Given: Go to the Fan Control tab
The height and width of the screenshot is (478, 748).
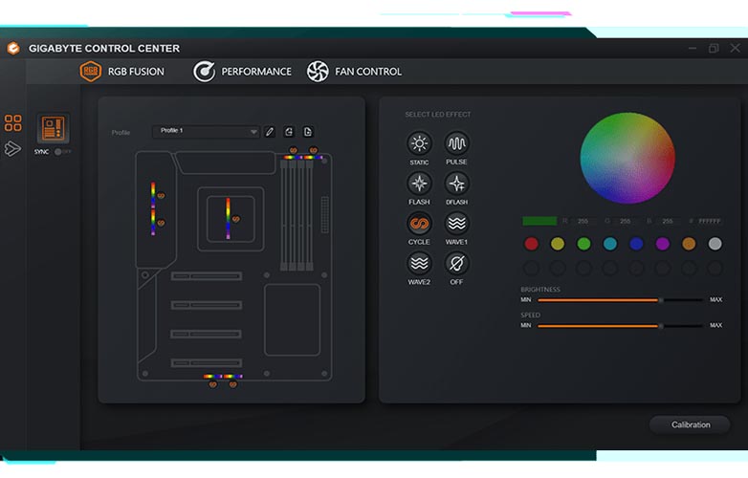Looking at the screenshot, I should 355,72.
